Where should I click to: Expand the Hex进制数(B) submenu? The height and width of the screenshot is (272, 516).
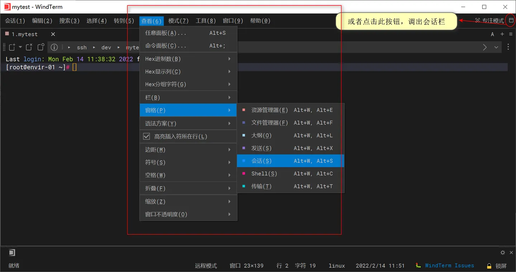pyautogui.click(x=188, y=59)
